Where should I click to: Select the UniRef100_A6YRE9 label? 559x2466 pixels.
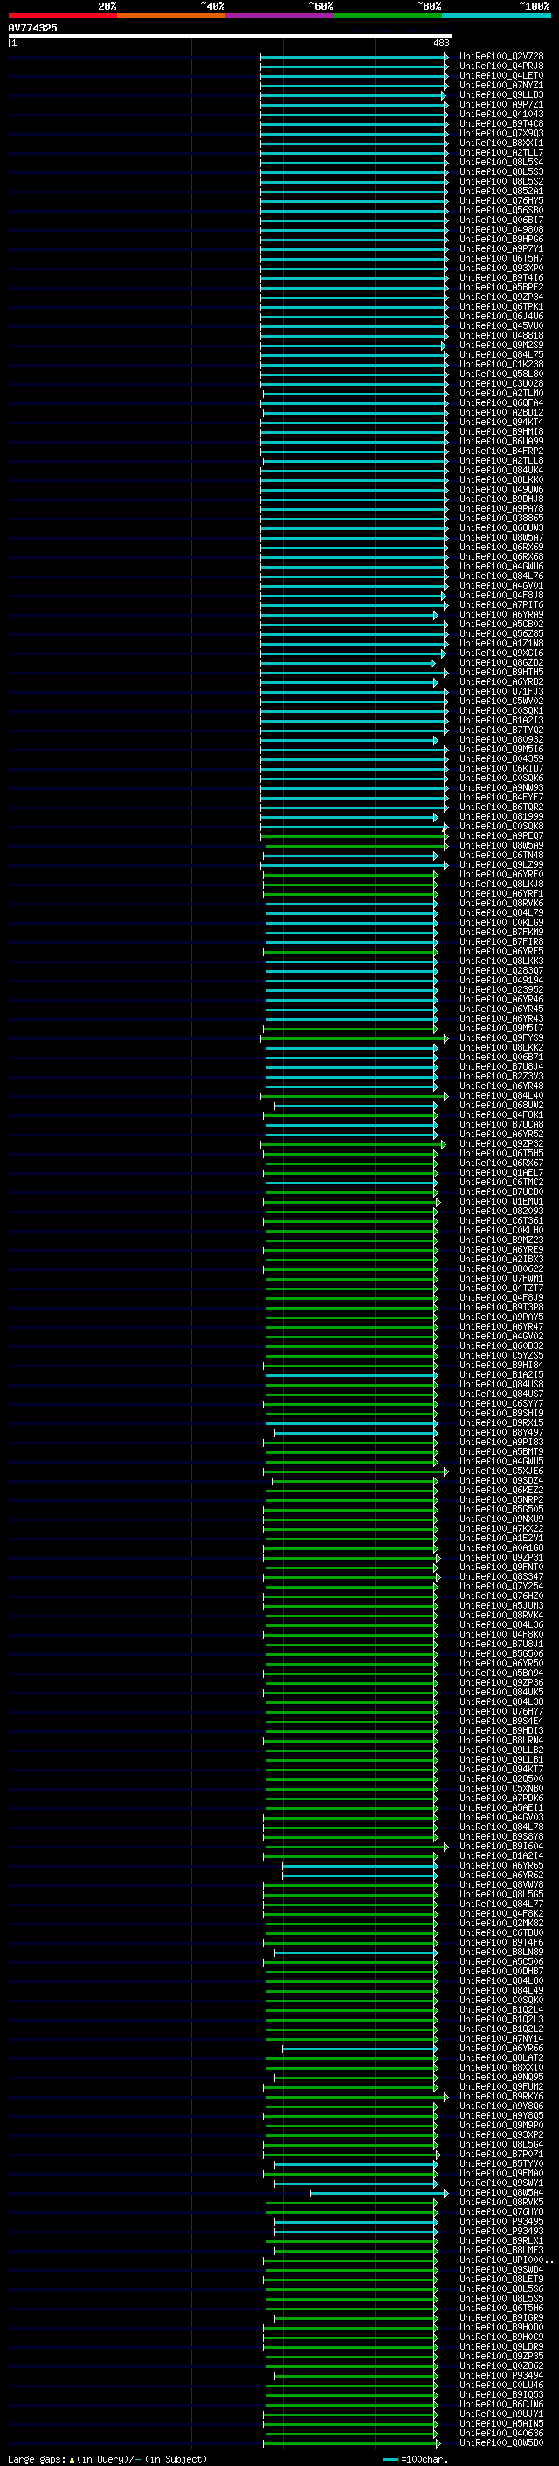(501, 1249)
